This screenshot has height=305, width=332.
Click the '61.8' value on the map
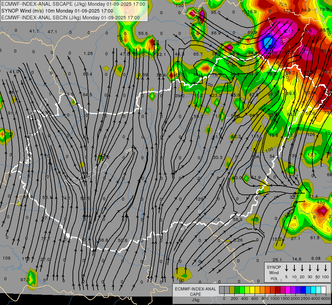315,238
